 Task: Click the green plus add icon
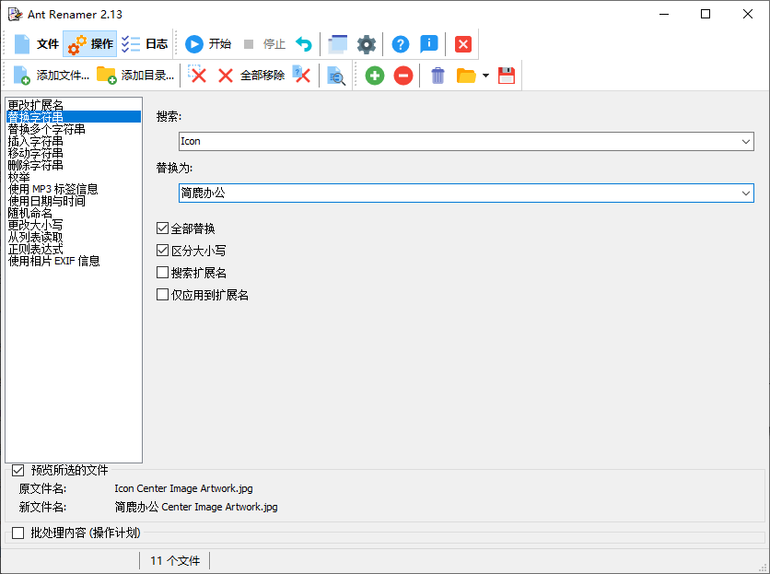pos(374,76)
